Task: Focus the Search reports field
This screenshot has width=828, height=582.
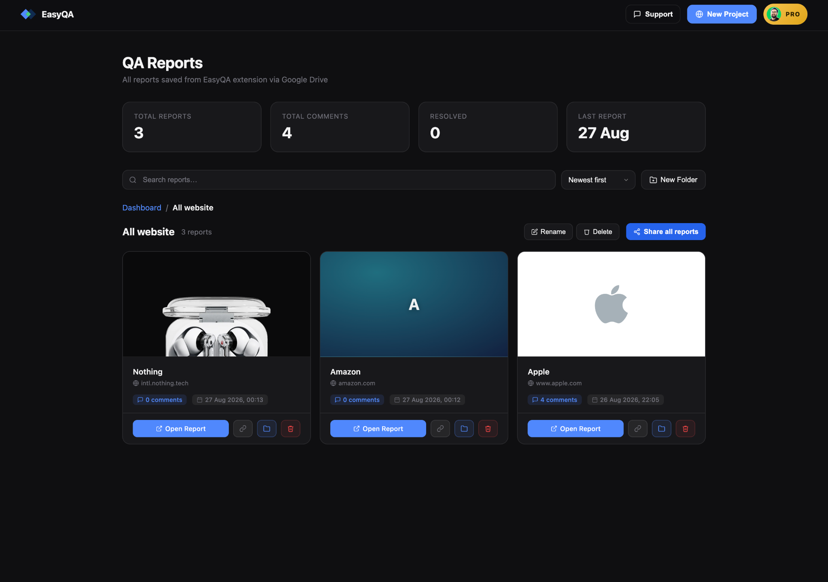Action: coord(339,180)
